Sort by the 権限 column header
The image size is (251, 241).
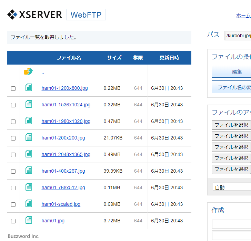(x=138, y=58)
